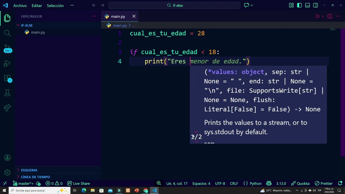Click Prettier in status bar

(324, 183)
